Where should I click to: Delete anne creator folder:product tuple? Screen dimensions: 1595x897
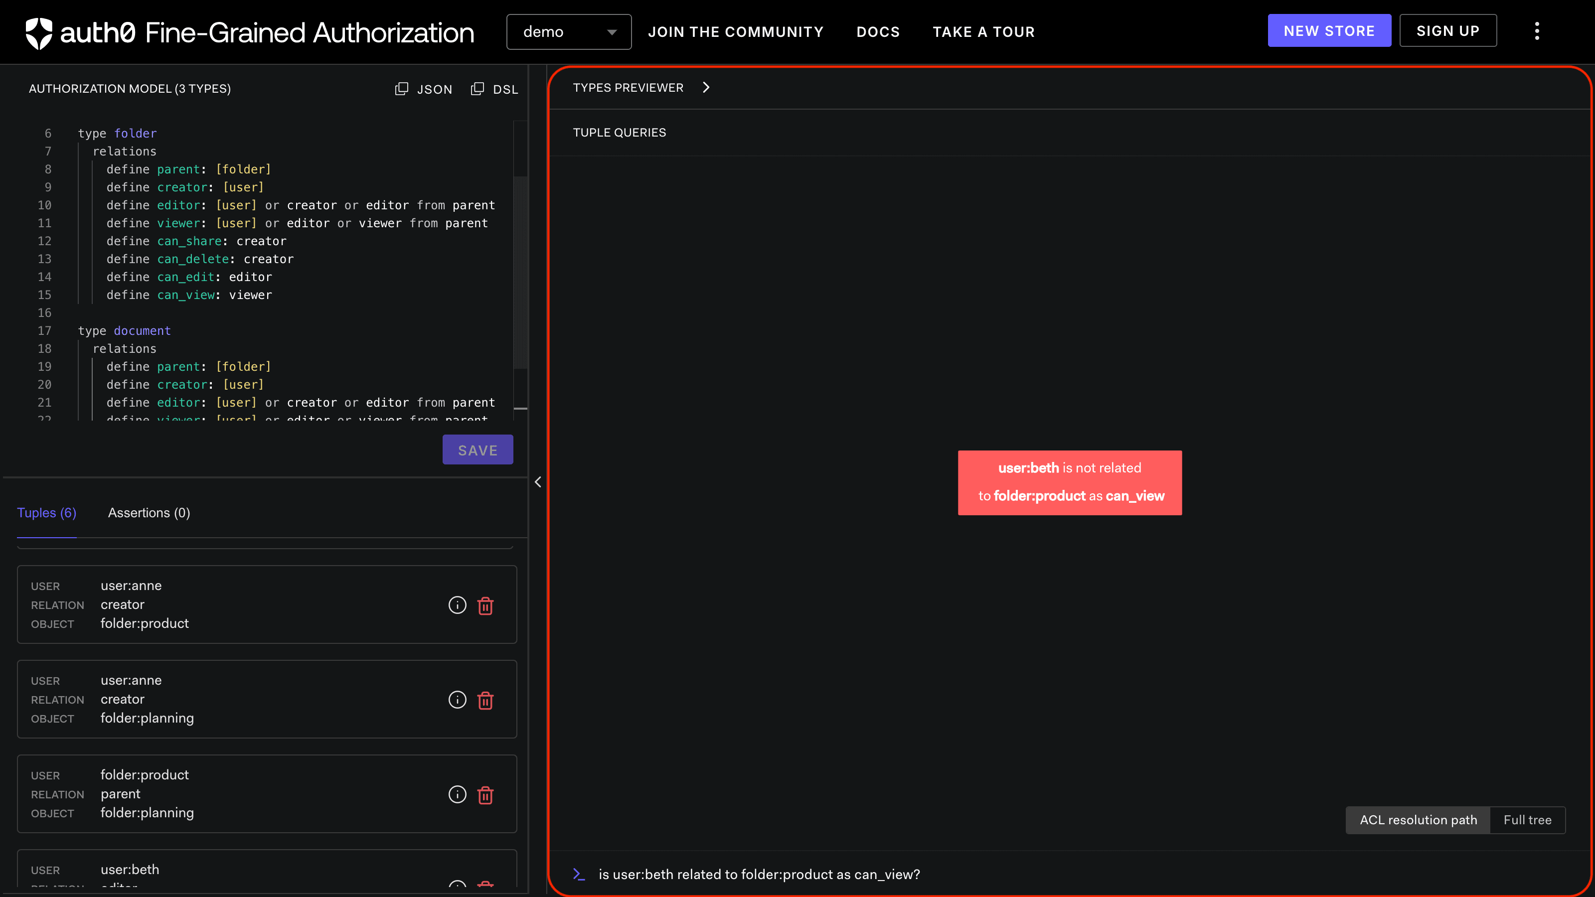[485, 605]
